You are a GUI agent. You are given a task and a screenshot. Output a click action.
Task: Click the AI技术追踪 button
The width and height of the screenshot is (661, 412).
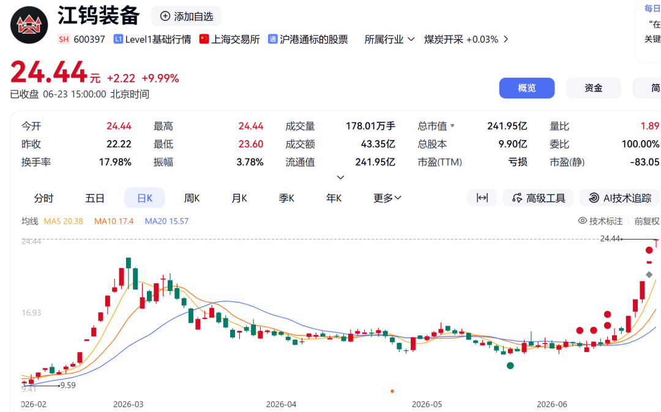coord(620,198)
